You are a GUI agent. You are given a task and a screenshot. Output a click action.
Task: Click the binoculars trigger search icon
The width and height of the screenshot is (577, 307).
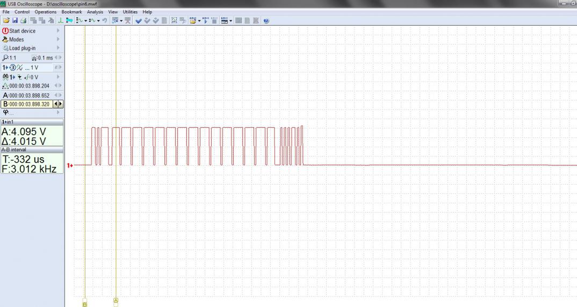click(x=5, y=77)
